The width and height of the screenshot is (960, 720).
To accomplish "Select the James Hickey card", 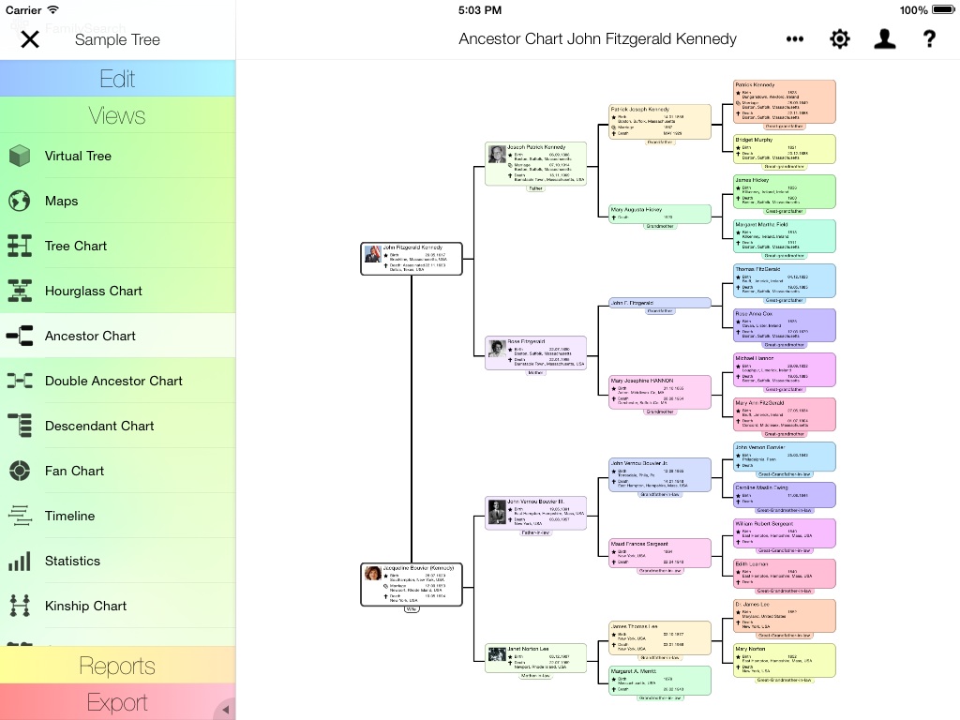I will pos(785,191).
